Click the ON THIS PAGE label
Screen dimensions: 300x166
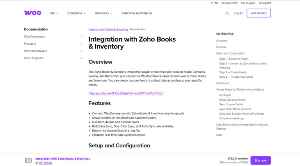[x=225, y=34]
